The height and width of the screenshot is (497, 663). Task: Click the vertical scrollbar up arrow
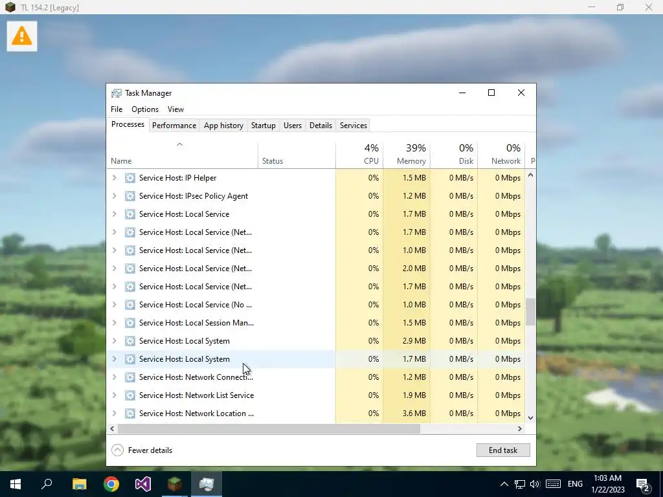530,175
